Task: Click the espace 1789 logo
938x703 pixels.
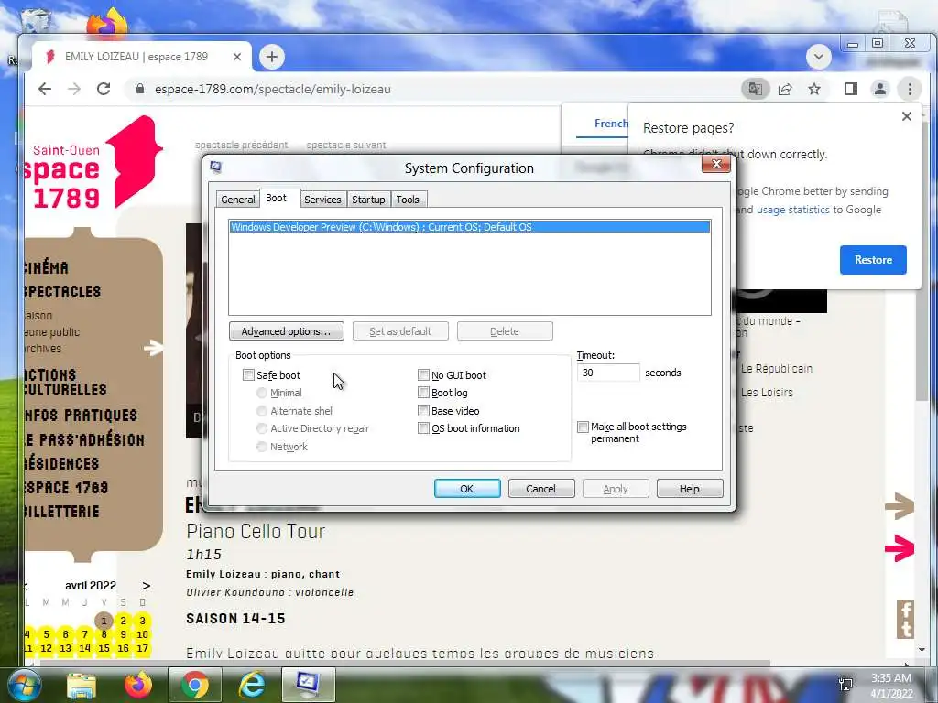Action: click(93, 163)
